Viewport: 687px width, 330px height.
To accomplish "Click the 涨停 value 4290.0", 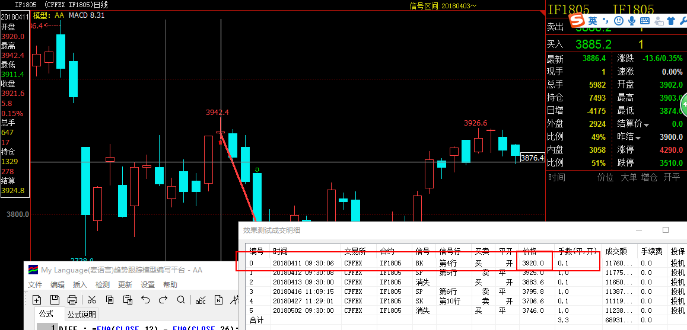I will coord(671,150).
